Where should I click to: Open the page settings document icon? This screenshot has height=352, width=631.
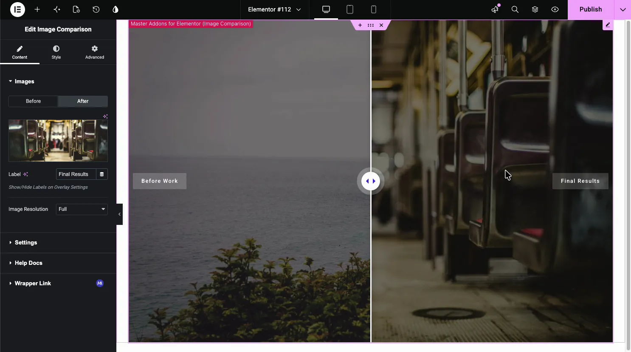coord(76,9)
